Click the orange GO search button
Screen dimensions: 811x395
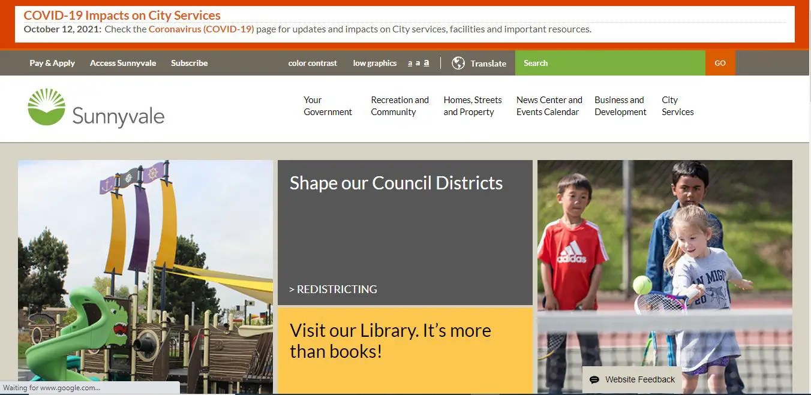coord(720,63)
